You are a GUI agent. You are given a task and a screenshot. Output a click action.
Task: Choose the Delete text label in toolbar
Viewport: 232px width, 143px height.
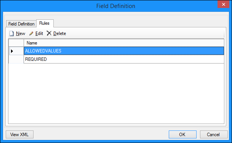[60, 33]
